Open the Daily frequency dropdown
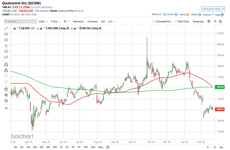Image resolution: width=230 pixels, height=150 pixels. tap(43, 22)
